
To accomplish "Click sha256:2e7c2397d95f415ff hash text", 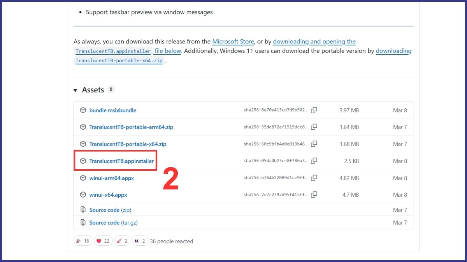I will (276, 195).
